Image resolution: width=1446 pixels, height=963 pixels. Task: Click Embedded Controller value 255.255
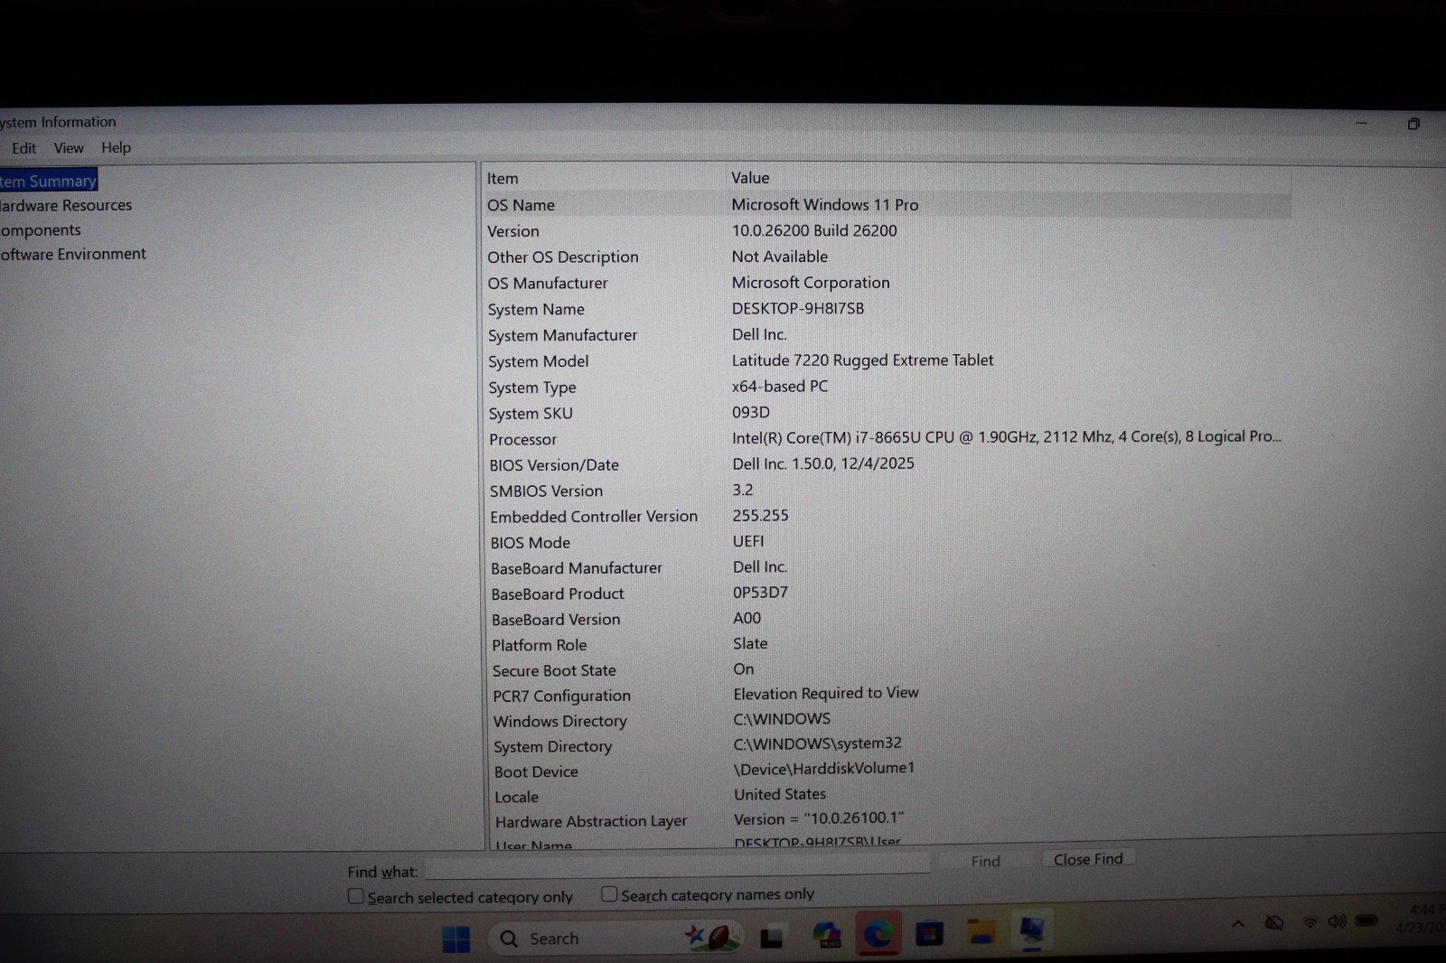pyautogui.click(x=760, y=515)
